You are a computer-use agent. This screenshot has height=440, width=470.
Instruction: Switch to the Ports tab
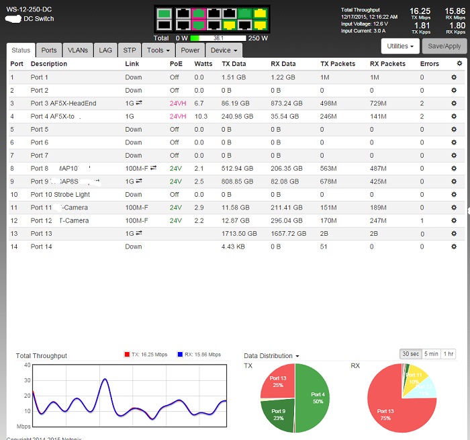49,50
